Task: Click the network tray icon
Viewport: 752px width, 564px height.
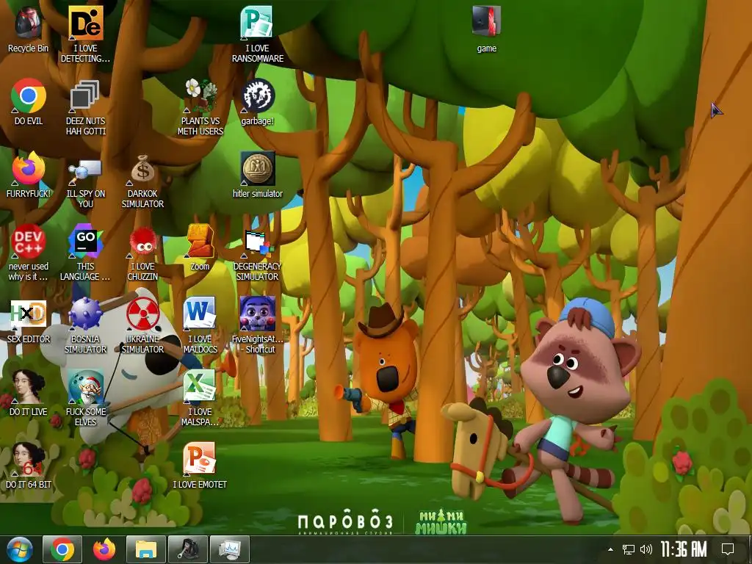Action: point(629,549)
